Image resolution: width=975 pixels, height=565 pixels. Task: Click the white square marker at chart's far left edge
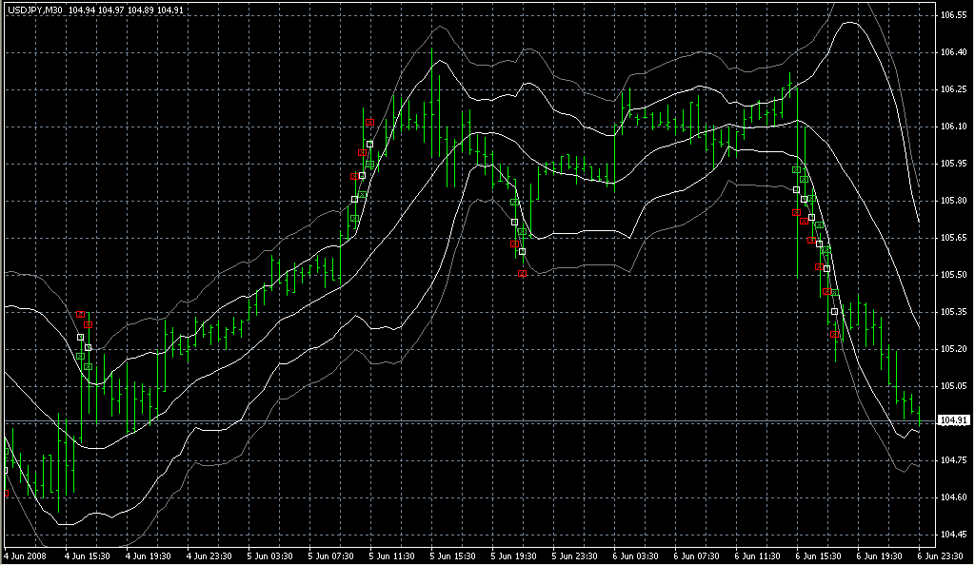pyautogui.click(x=5, y=470)
